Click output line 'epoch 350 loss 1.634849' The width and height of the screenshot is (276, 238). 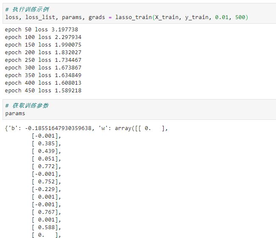[x=43, y=75]
